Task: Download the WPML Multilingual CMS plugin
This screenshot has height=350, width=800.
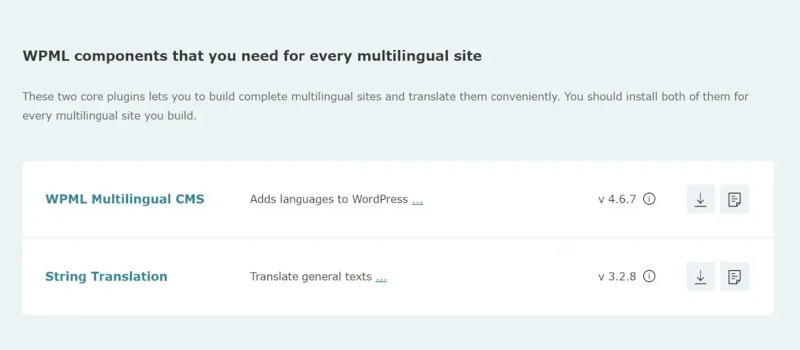Action: [x=701, y=199]
